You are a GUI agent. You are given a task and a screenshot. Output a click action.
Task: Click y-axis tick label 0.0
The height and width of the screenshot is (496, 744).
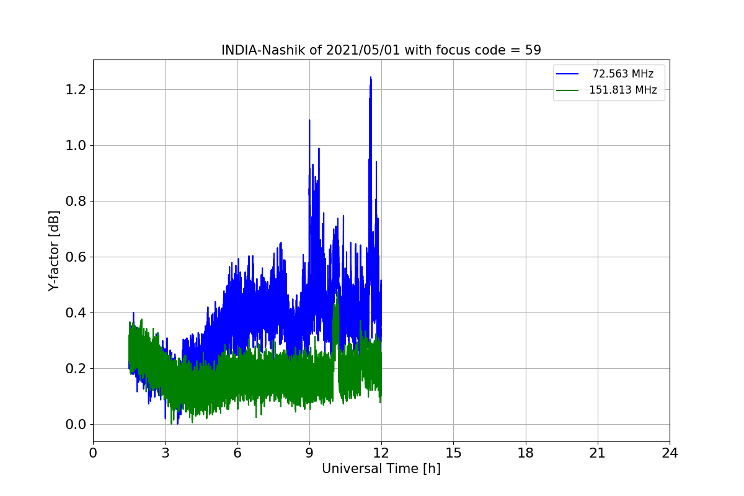tap(76, 425)
